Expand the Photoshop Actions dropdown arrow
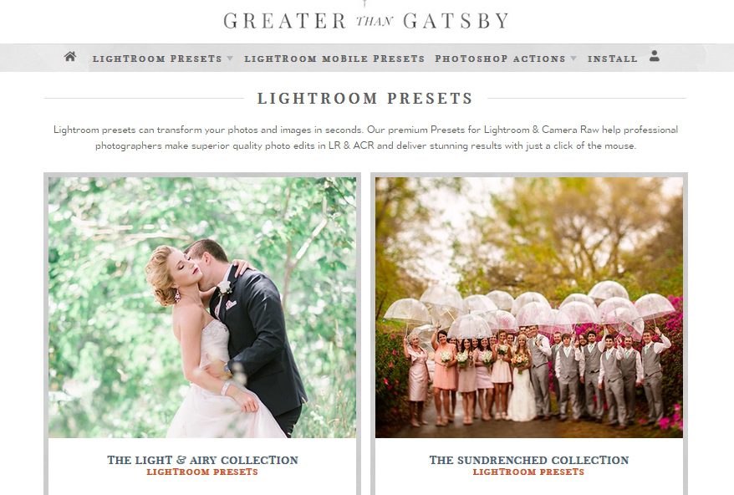734x495 pixels. 573,59
